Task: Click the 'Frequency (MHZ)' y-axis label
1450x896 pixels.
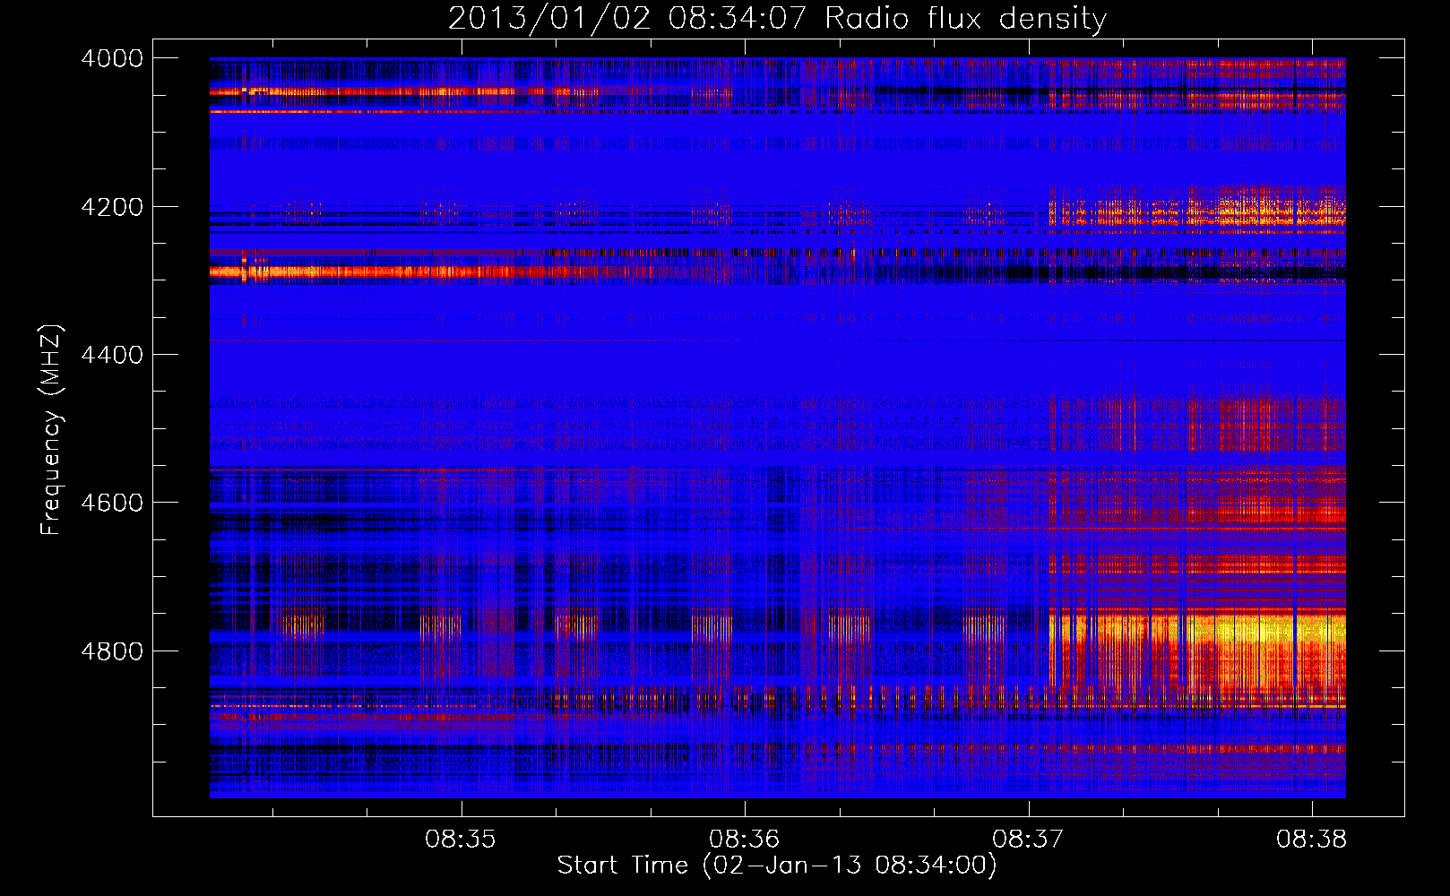Action: (51, 430)
